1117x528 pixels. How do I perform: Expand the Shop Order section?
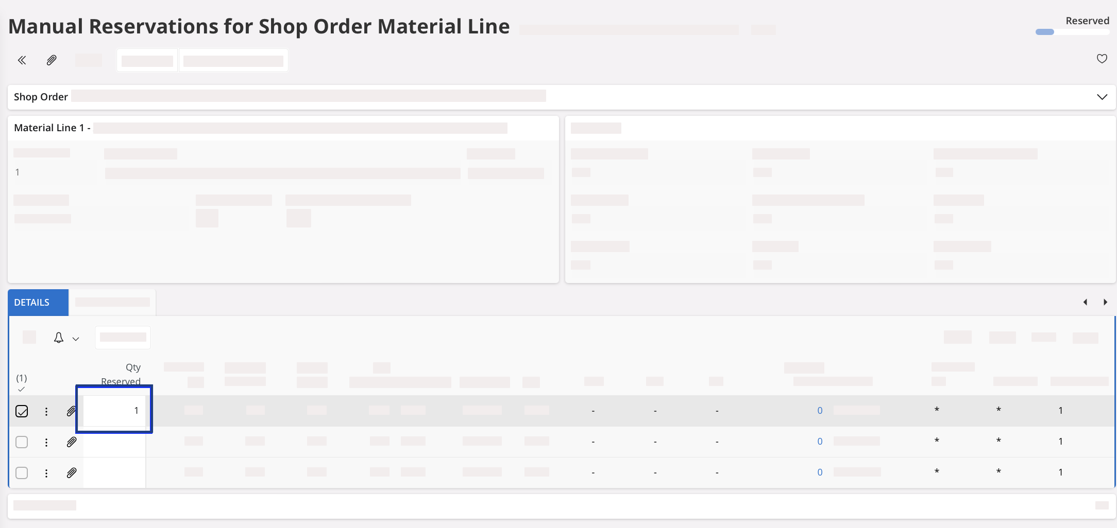point(1102,97)
